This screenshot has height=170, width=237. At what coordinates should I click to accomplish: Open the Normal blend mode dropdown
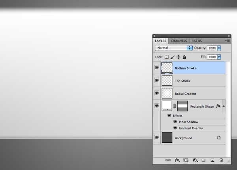click(x=174, y=48)
